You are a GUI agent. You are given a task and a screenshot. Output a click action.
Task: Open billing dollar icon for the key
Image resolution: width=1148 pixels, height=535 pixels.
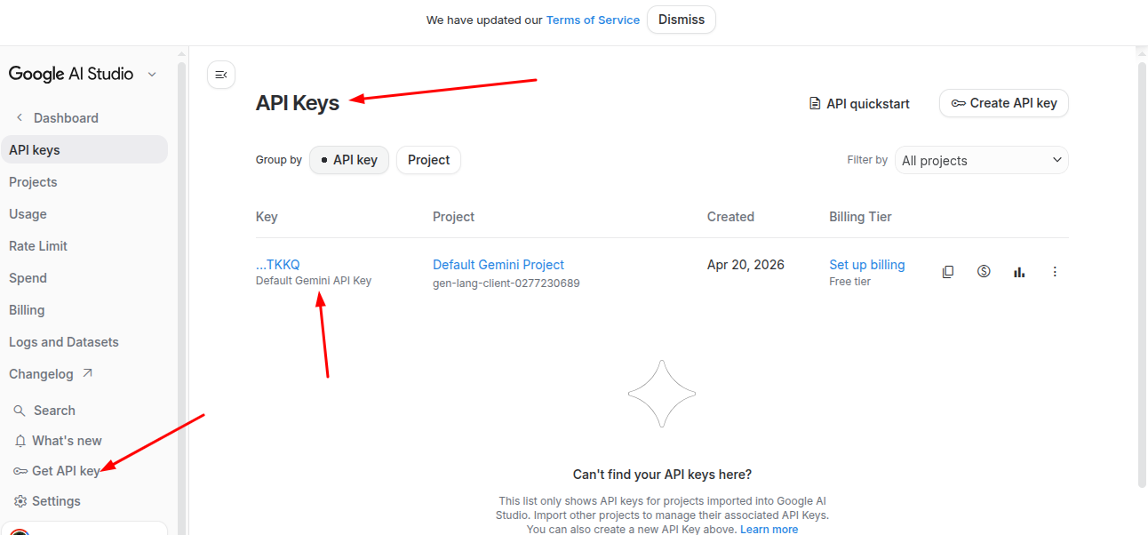pyautogui.click(x=984, y=272)
